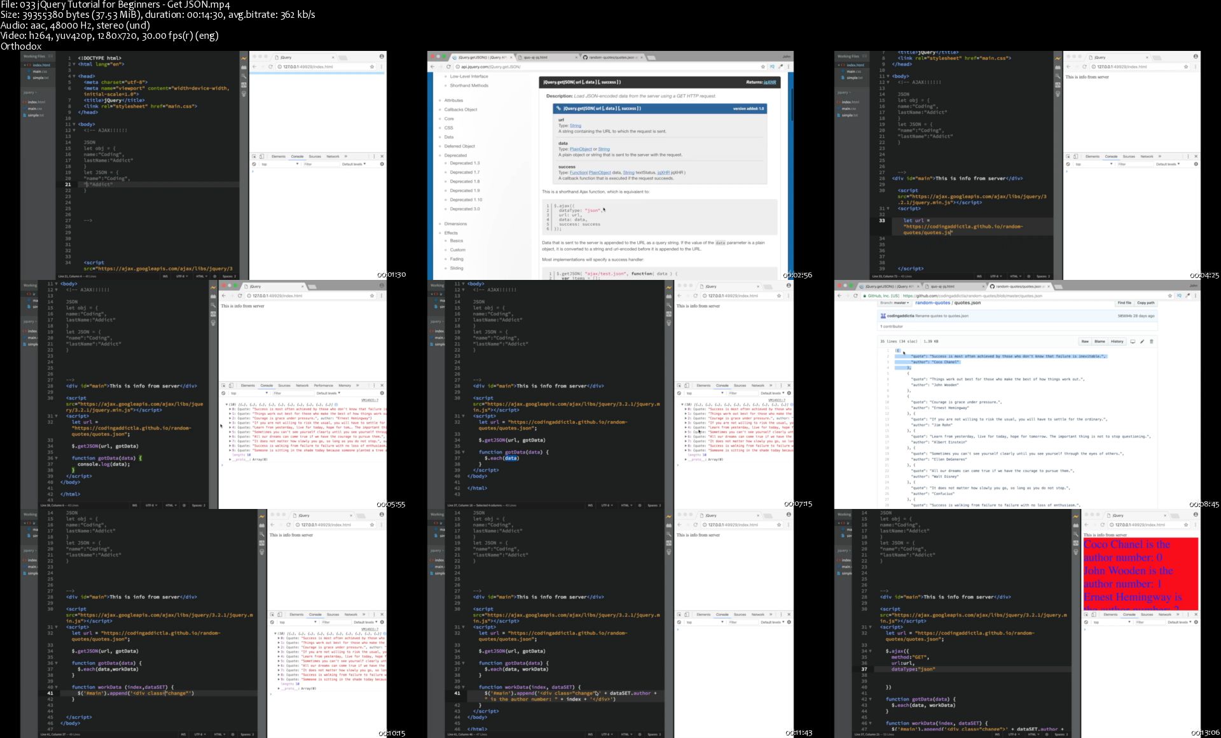Open UTF-8 encoding dropdown in 00:01:30 status bar
This screenshot has height=738, width=1221.
click(181, 276)
